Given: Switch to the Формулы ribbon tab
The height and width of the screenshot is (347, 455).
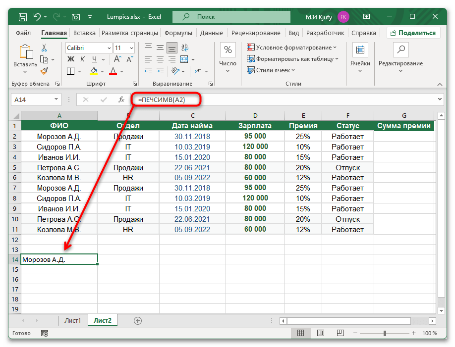Looking at the screenshot, I should [x=178, y=33].
